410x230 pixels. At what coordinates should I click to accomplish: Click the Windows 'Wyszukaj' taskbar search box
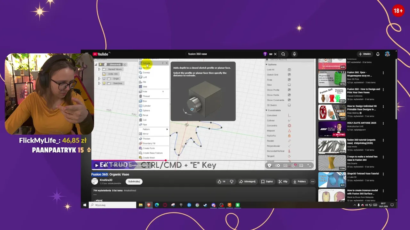(x=112, y=205)
